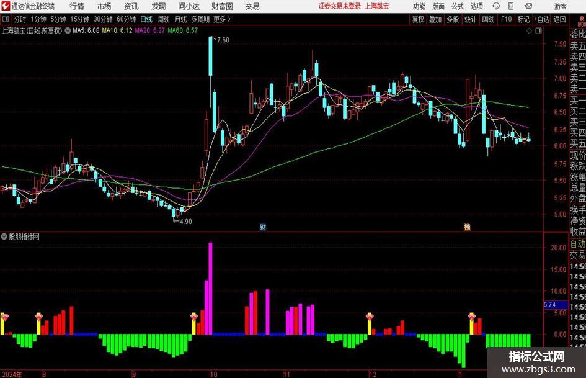Click the 返回 back button
Viewport: 586px width, 378px height.
click(x=559, y=19)
